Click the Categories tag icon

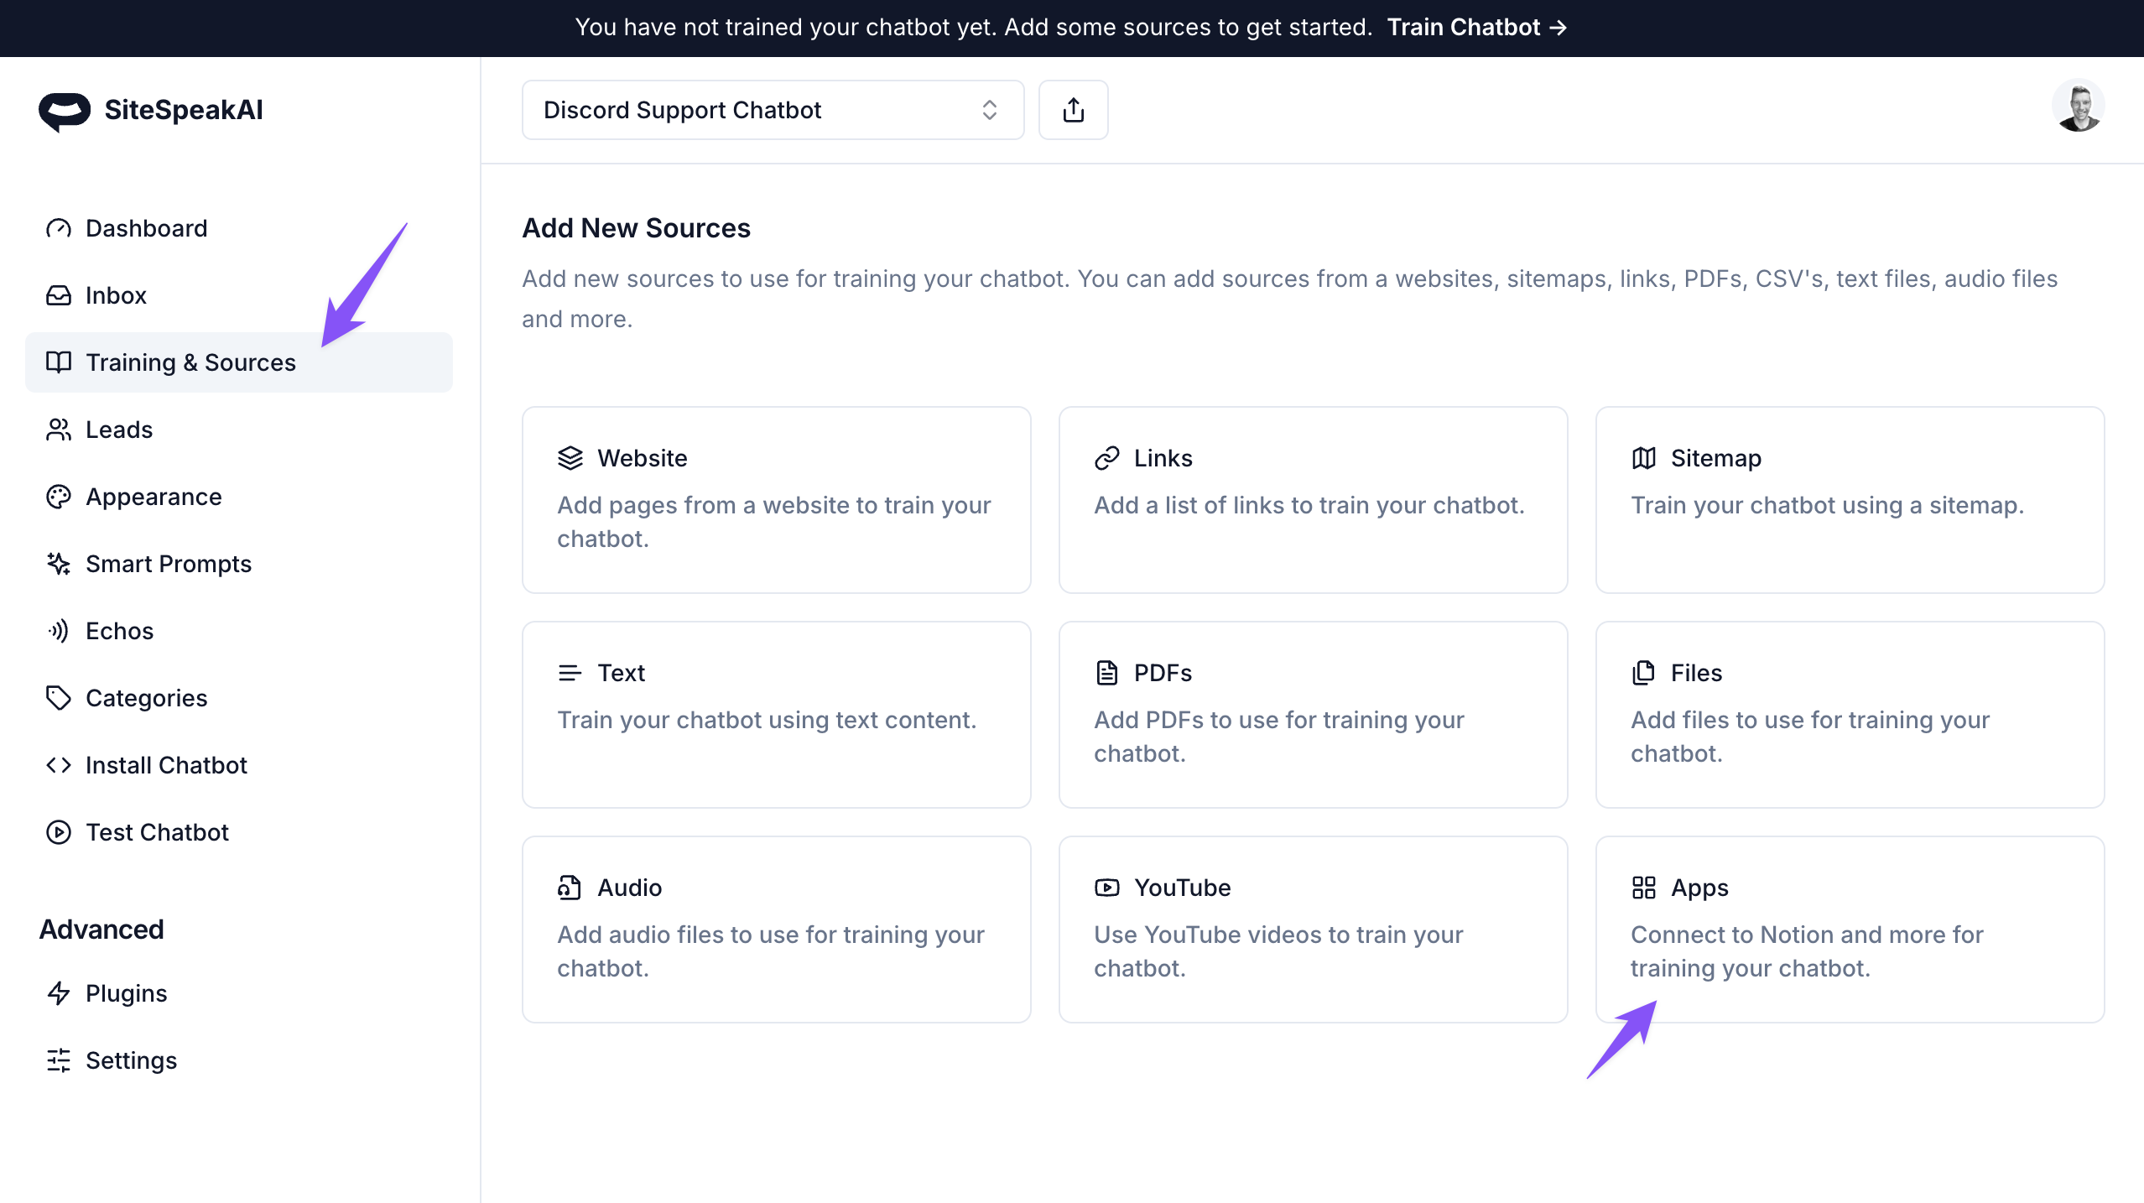click(58, 698)
